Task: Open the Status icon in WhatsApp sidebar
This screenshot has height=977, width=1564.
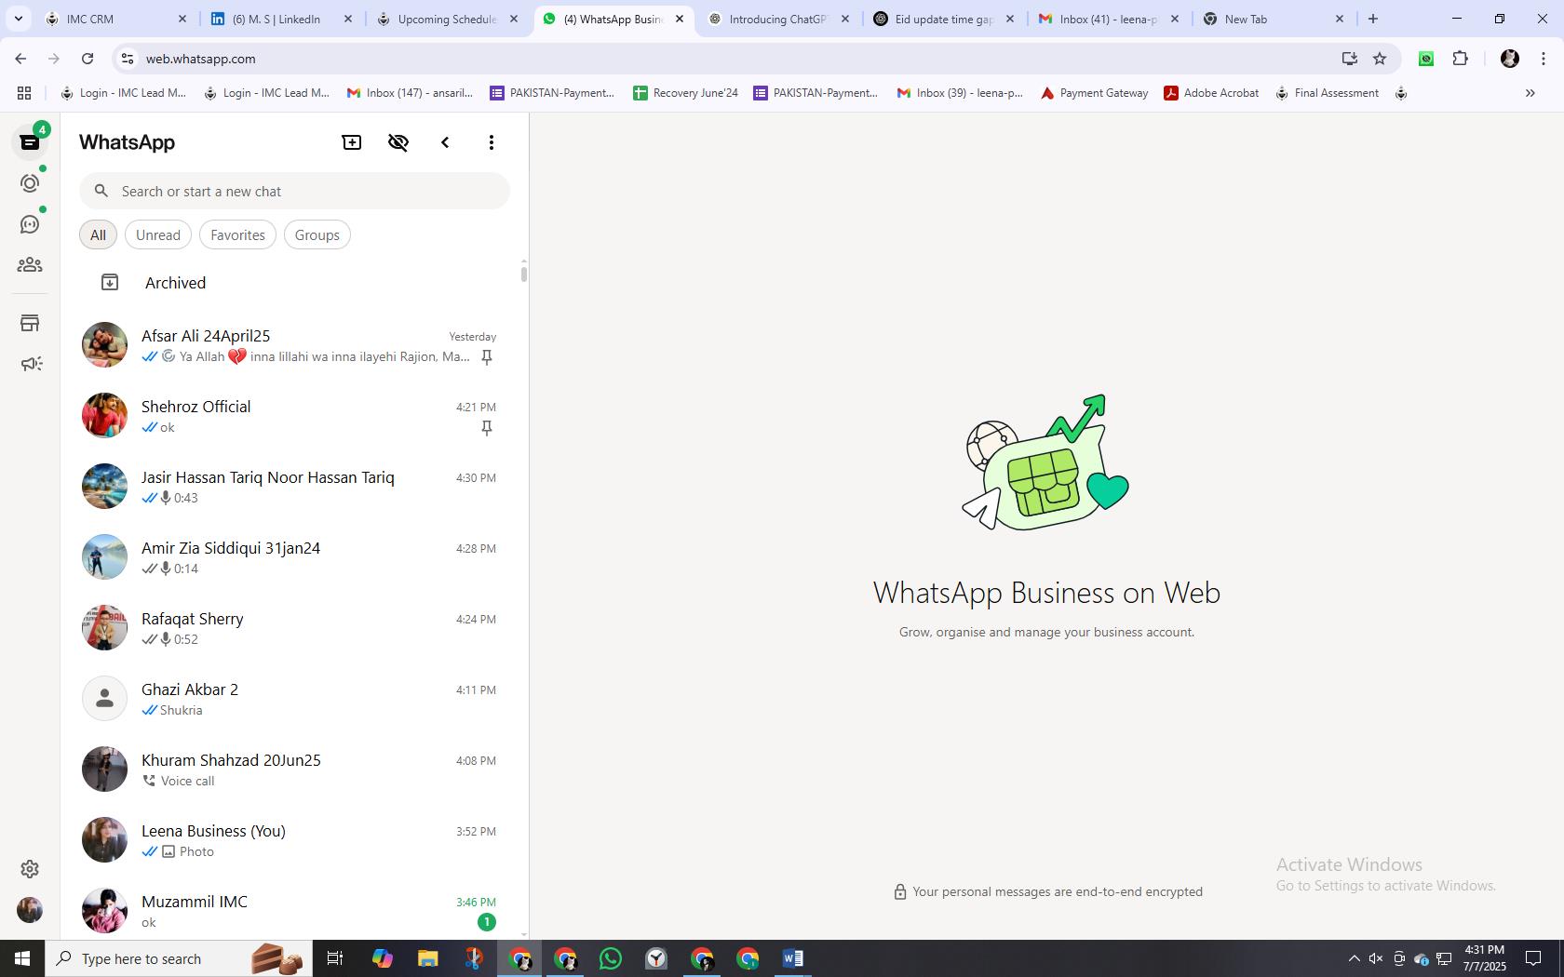Action: click(30, 183)
